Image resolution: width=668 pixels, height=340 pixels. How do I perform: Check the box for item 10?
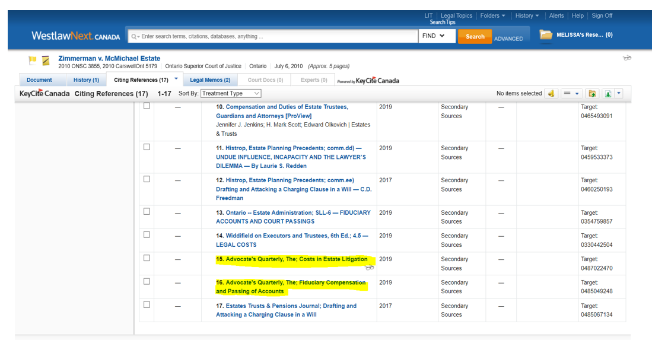click(147, 106)
